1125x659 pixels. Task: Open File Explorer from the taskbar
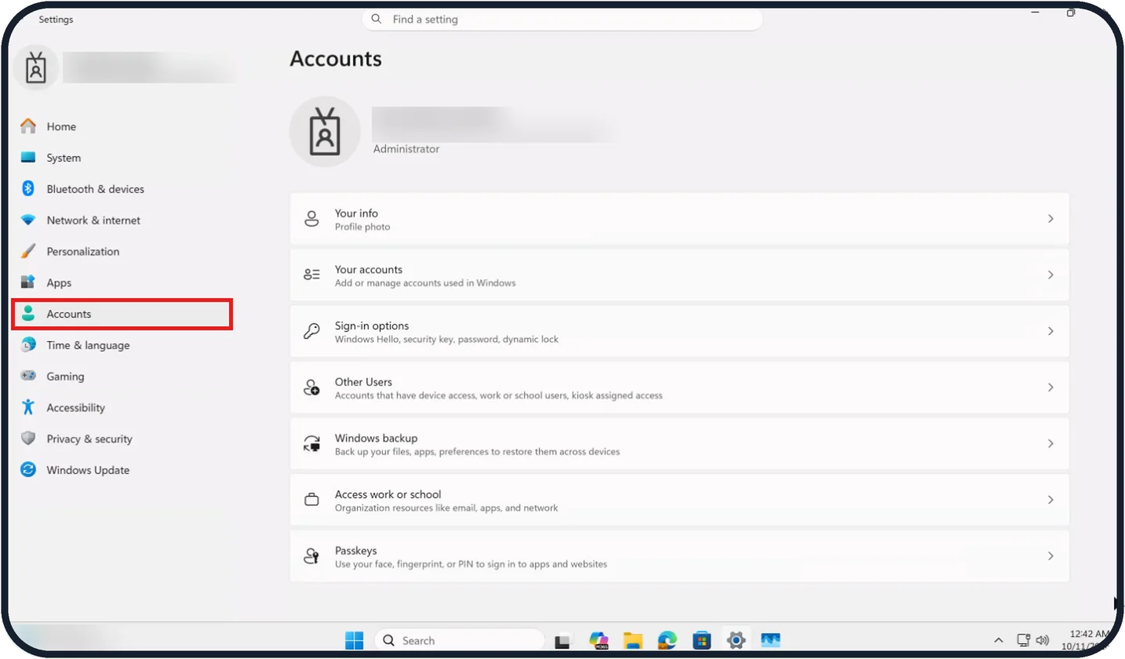(633, 640)
